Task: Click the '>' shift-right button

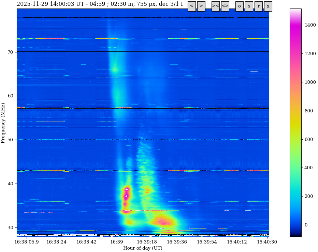Action: [x=201, y=6]
